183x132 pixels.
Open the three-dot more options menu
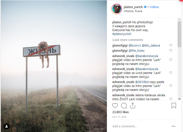174,126
